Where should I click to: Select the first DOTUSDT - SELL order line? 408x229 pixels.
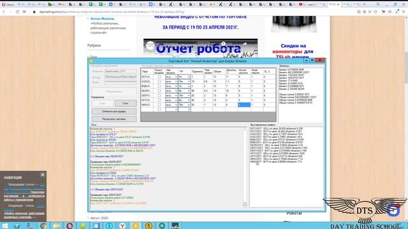coord(276,128)
